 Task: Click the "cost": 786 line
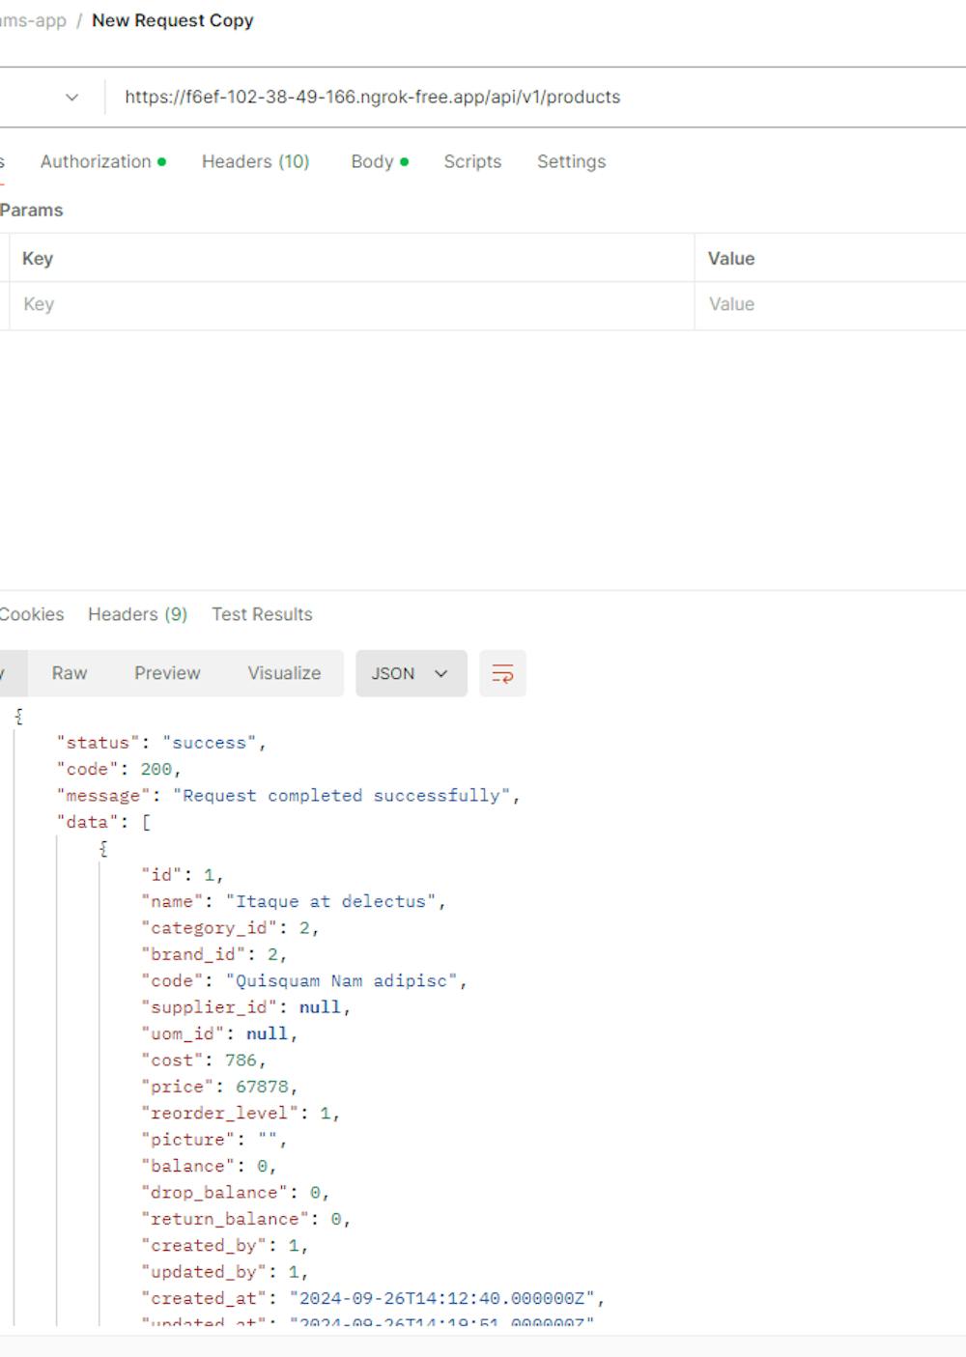pyautogui.click(x=204, y=1060)
